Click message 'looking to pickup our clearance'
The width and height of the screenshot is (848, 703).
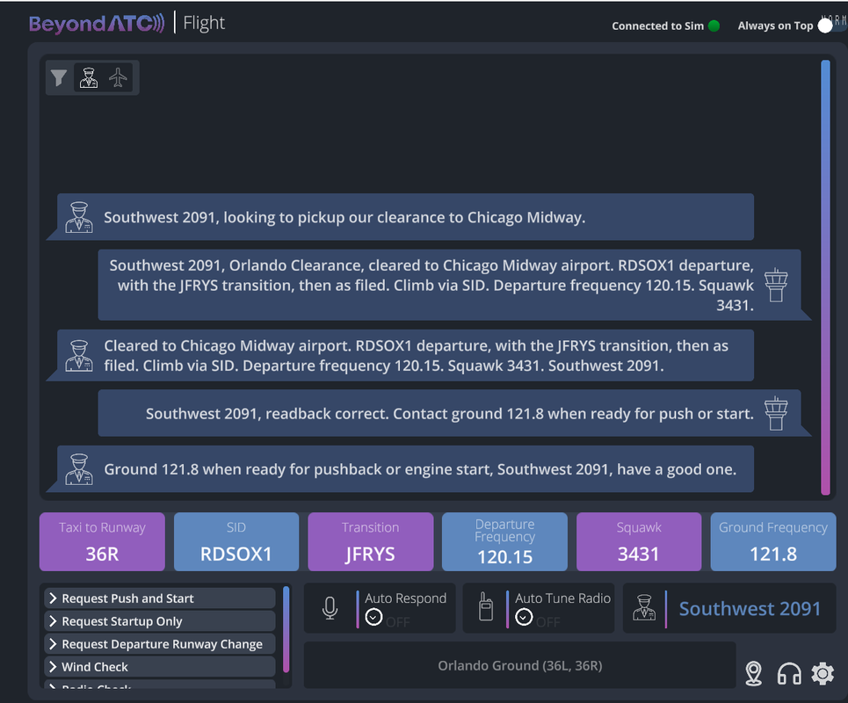pyautogui.click(x=404, y=217)
